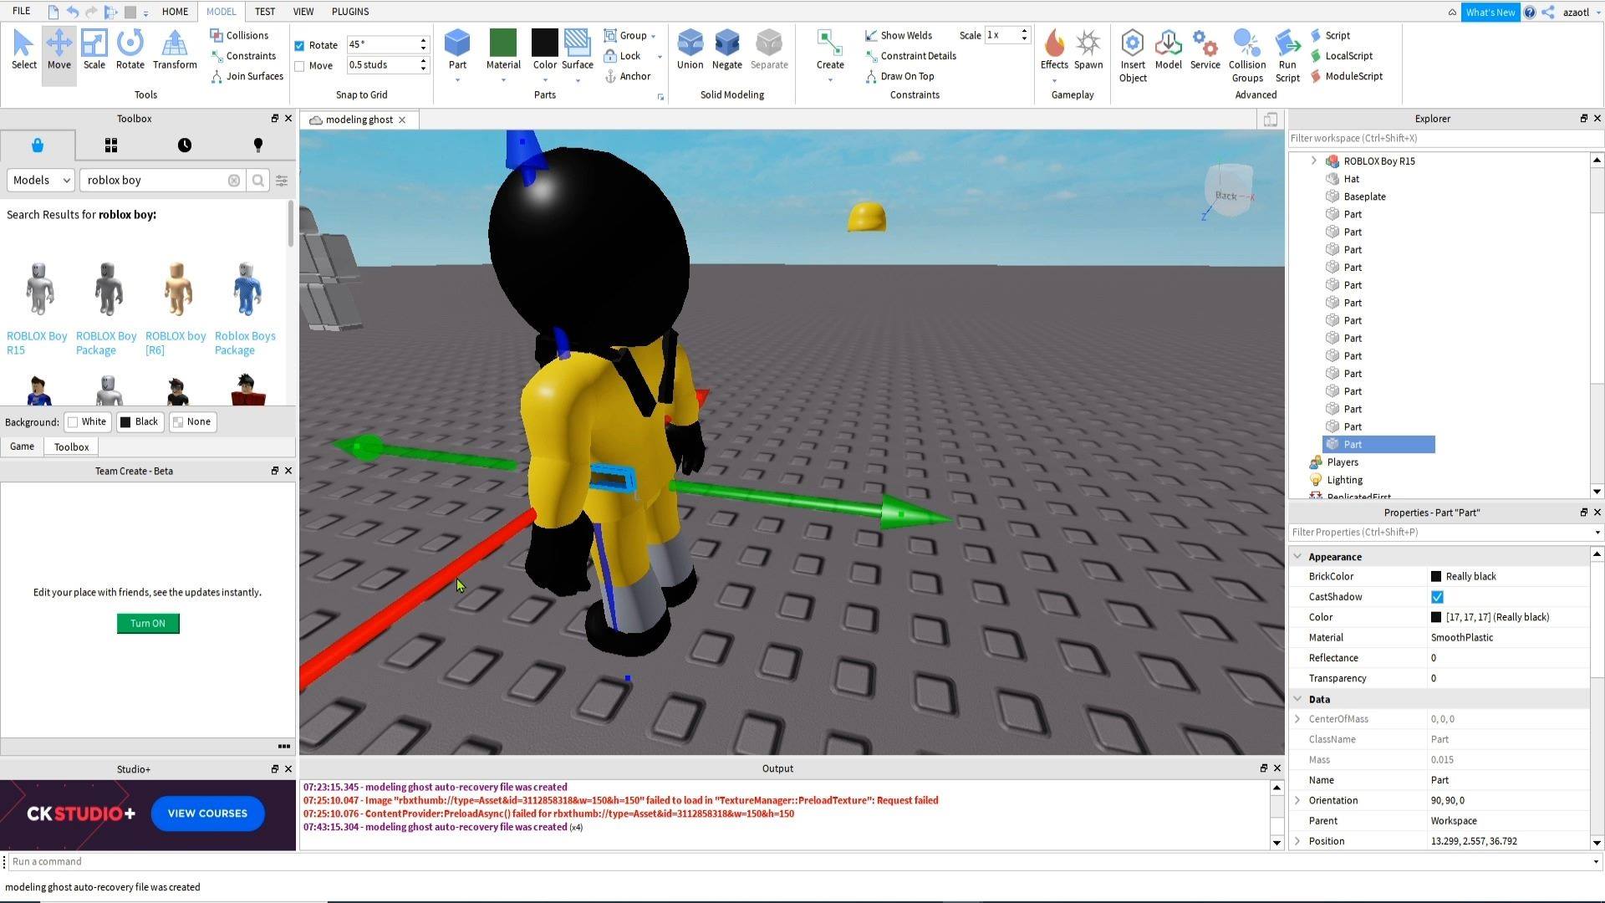
Task: Open the Material picker
Action: coord(503,50)
